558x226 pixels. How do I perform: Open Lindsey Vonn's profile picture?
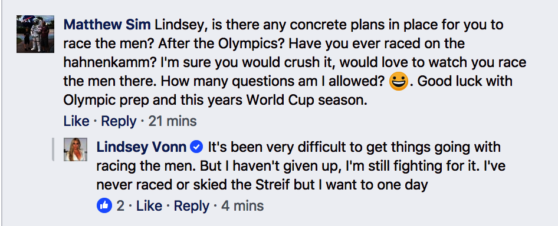pyautogui.click(x=76, y=149)
